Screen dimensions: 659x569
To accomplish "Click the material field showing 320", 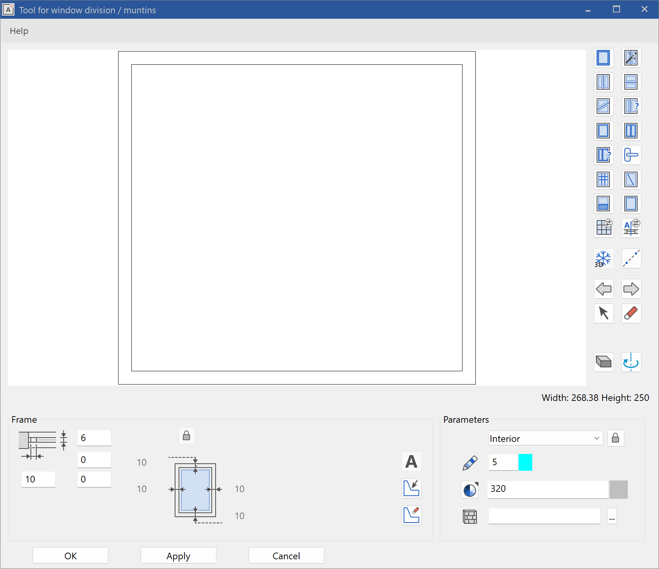I will (548, 489).
